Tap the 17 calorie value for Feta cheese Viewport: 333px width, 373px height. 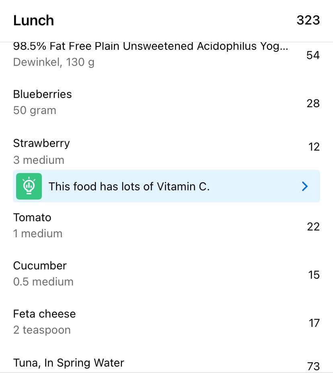click(314, 323)
